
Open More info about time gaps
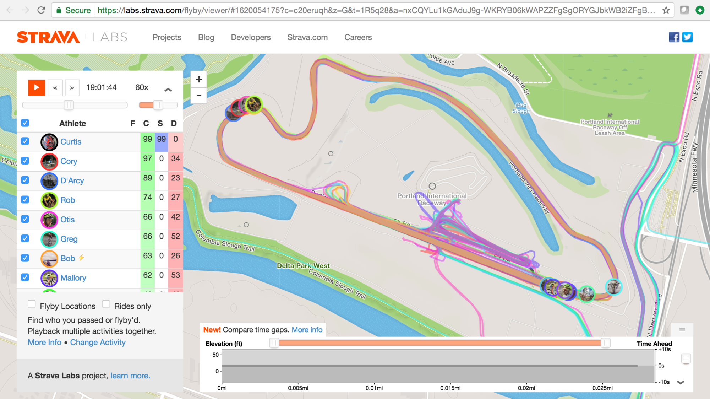[307, 330]
